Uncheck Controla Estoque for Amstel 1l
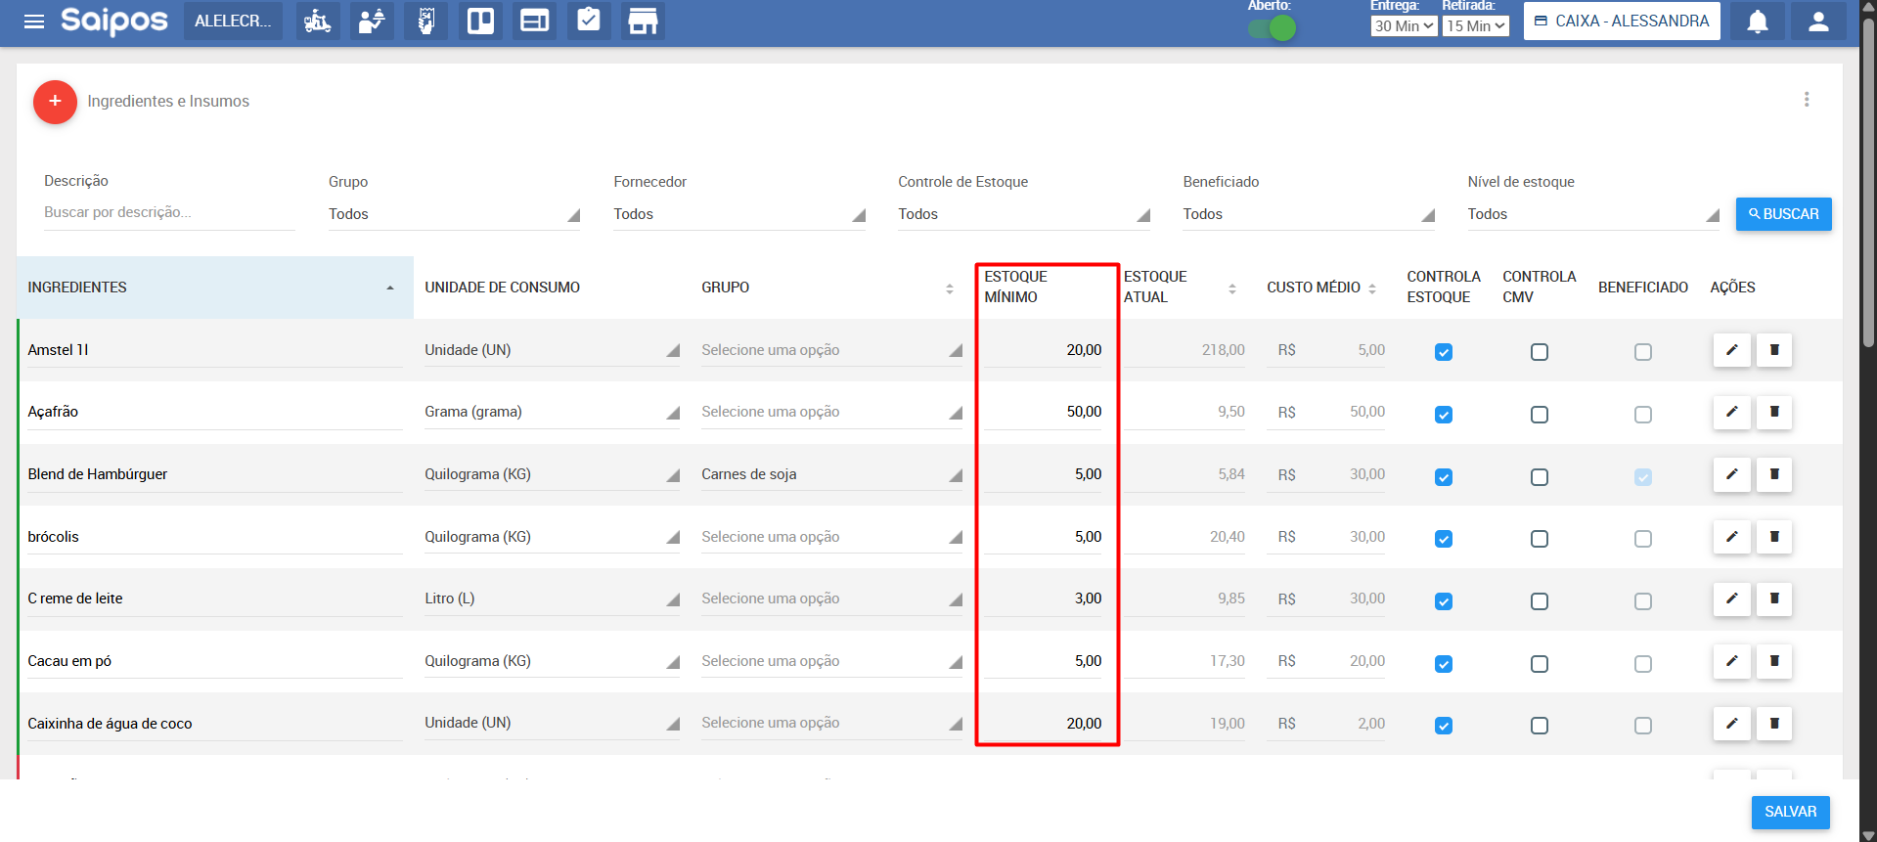The width and height of the screenshot is (1877, 842). pyautogui.click(x=1443, y=352)
